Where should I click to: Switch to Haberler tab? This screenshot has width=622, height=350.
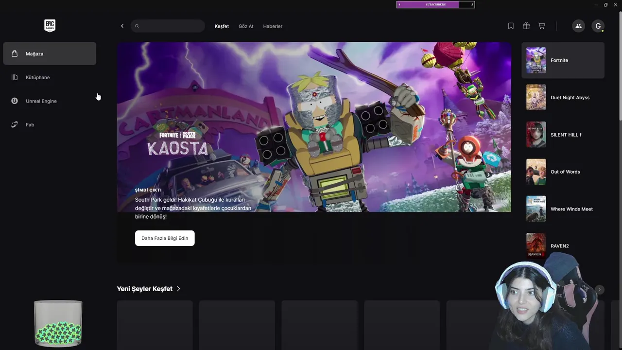coord(273,26)
